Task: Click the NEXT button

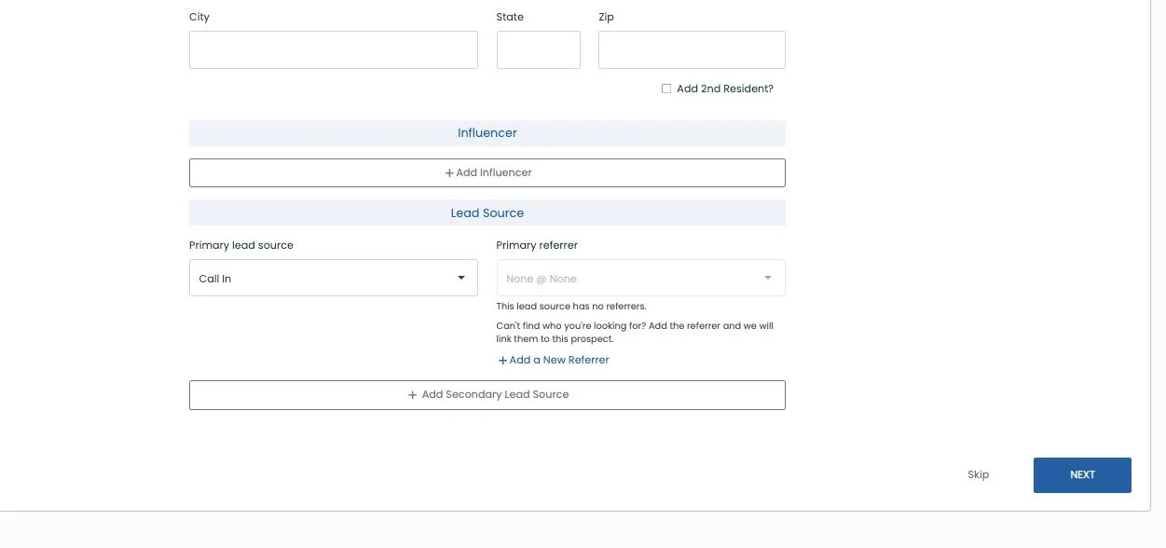Action: coord(1082,475)
